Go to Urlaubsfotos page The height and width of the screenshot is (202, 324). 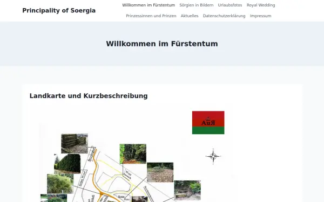tap(230, 5)
